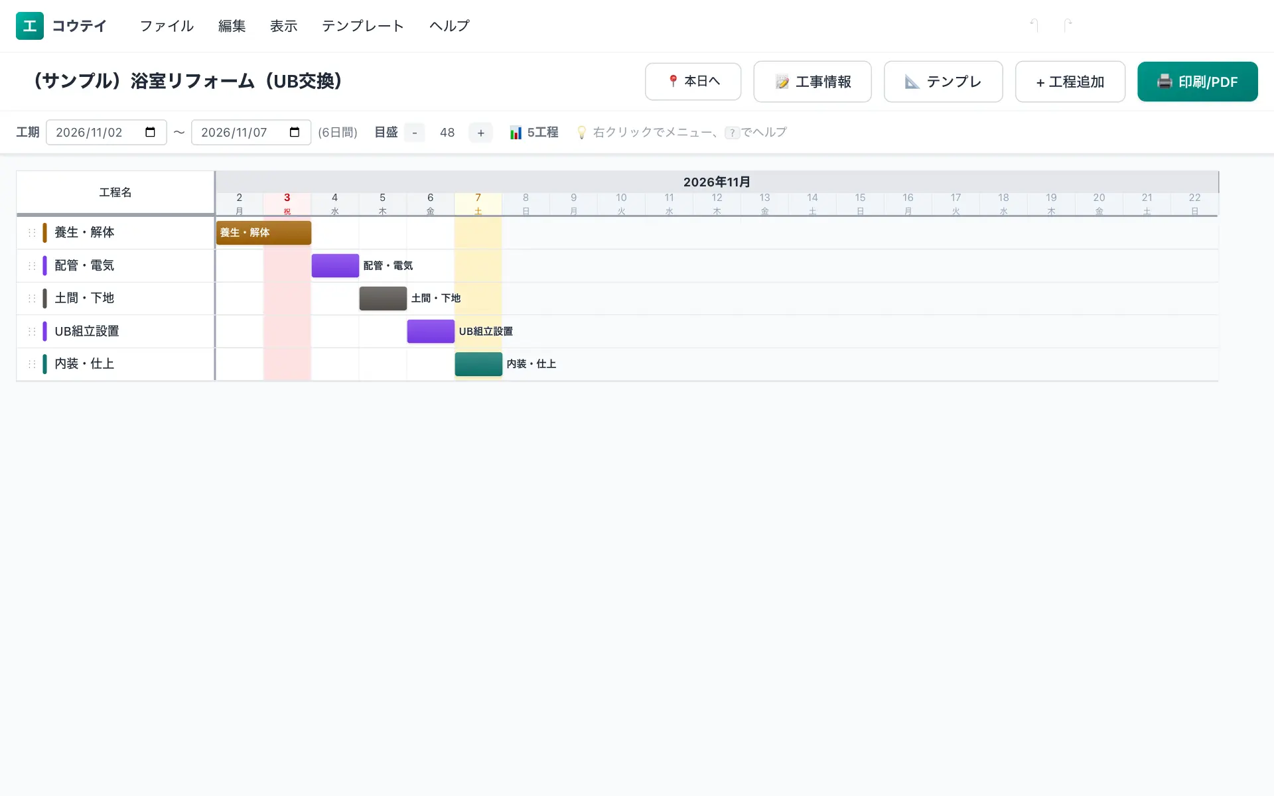This screenshot has height=796, width=1274.
Task: Open the 編集 menu
Action: (x=232, y=26)
